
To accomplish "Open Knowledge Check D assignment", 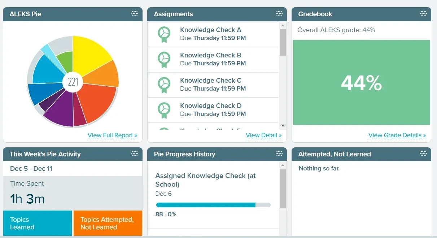I will tap(211, 106).
